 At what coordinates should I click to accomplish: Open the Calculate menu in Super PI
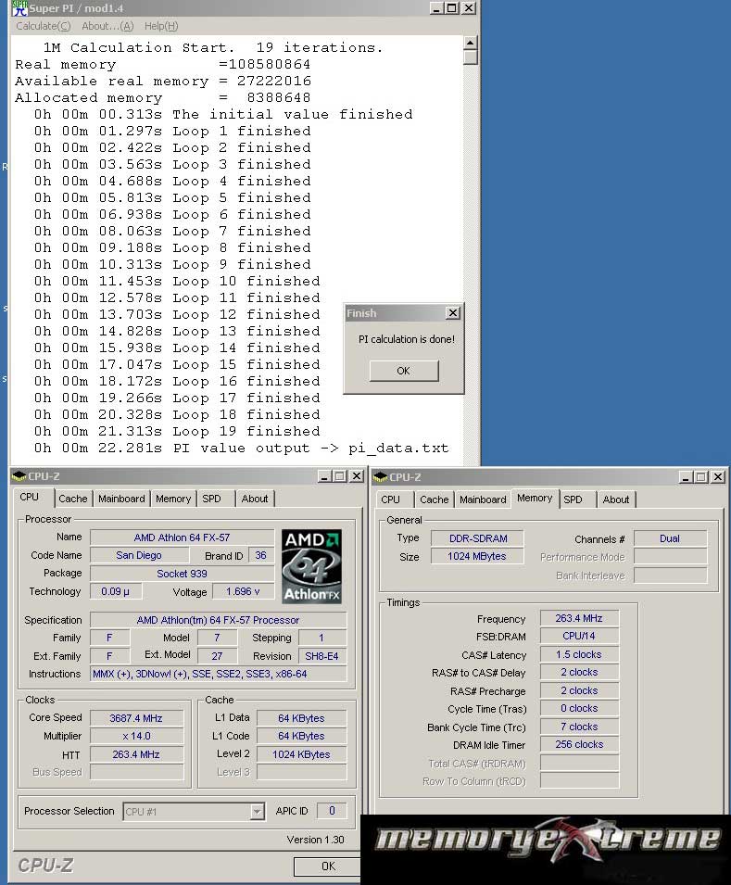tap(44, 26)
